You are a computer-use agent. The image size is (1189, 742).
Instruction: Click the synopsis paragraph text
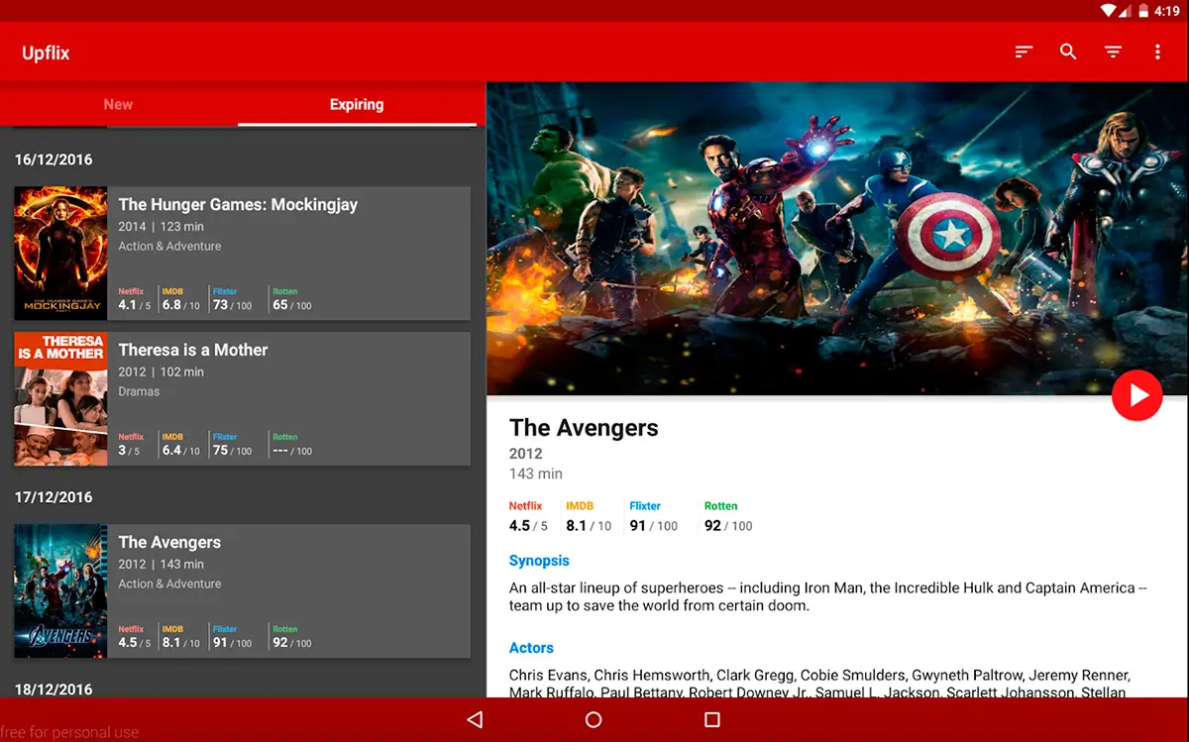point(827,596)
